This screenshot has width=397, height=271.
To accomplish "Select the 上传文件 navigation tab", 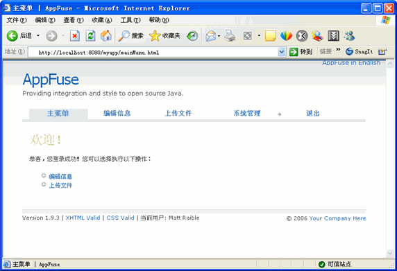I will click(178, 113).
